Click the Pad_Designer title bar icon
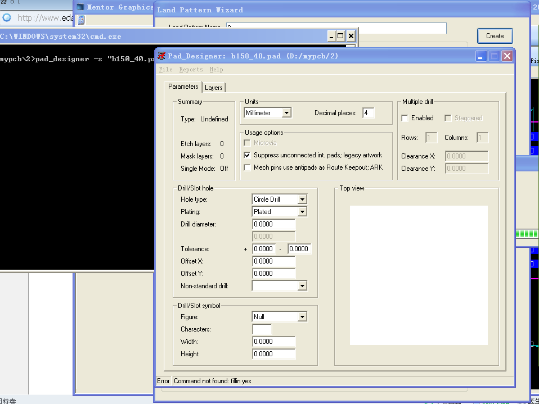Image resolution: width=539 pixels, height=404 pixels. tap(162, 56)
